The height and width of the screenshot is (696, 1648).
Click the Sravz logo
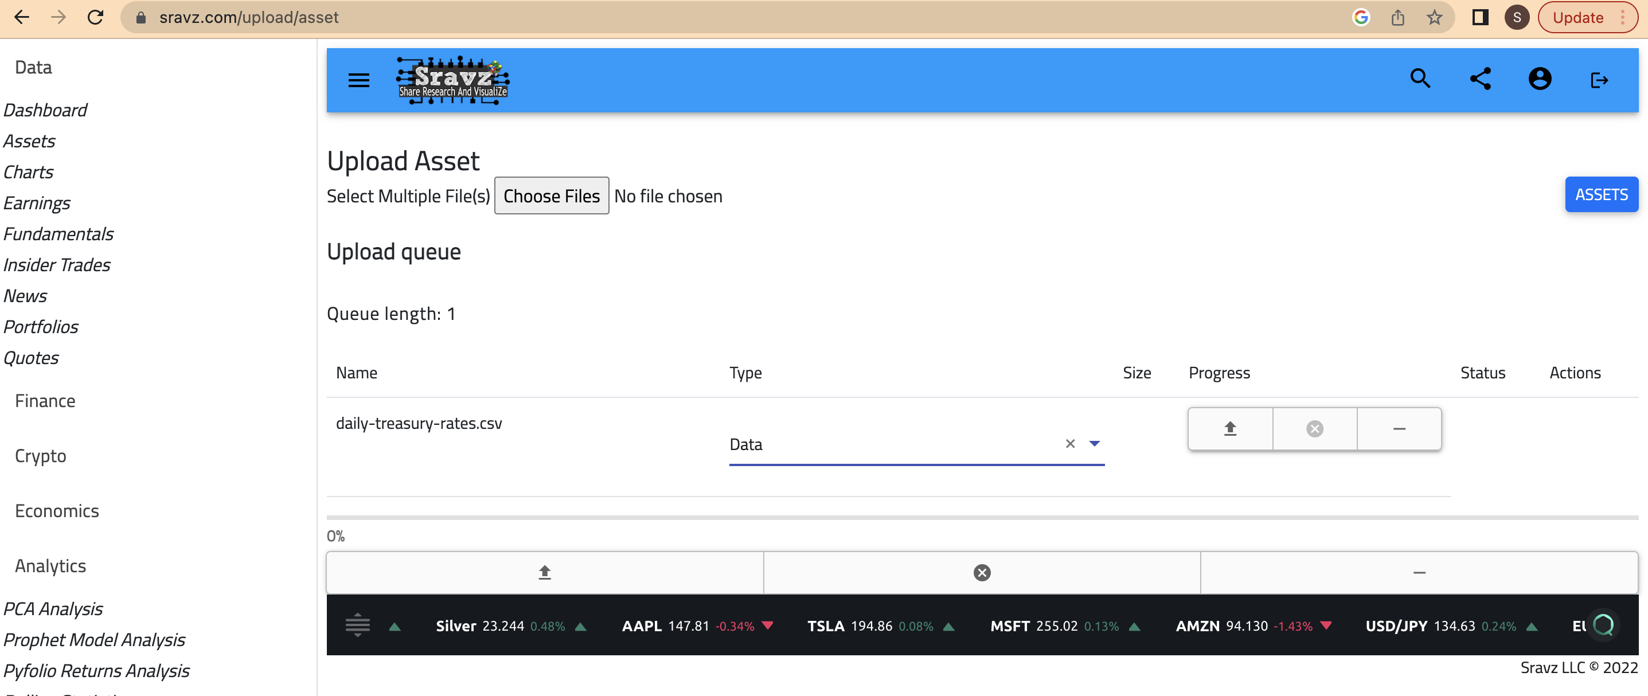(x=453, y=80)
